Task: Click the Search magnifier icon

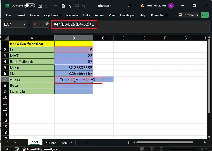Action: point(130,6)
